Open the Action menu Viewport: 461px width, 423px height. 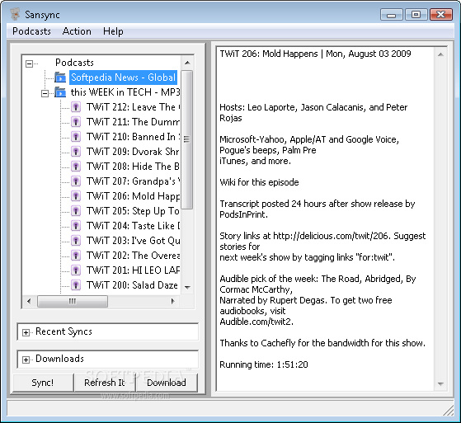(77, 31)
